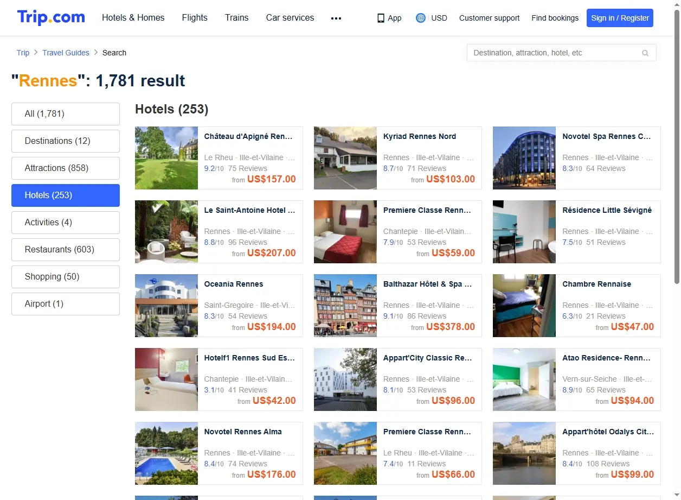Select the Attractions (858) filter

66,168
